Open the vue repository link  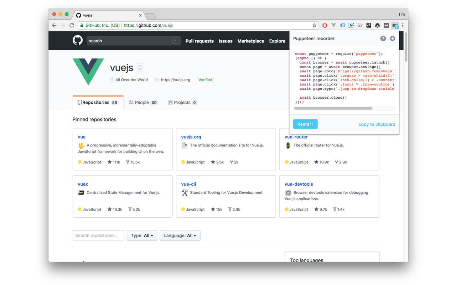[82, 137]
